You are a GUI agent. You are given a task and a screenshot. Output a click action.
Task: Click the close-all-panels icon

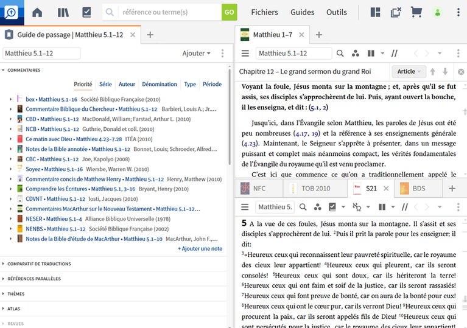[x=396, y=12]
